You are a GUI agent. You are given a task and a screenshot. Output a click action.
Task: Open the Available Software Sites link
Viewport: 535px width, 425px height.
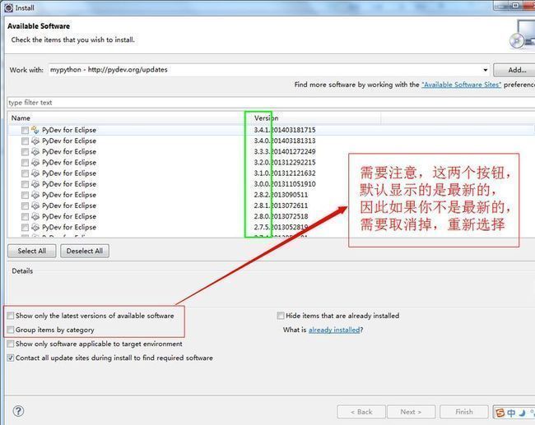pyautogui.click(x=461, y=85)
